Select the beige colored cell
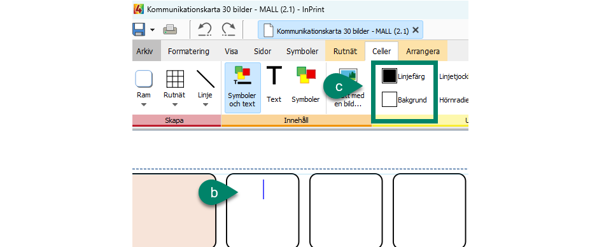This screenshot has width=611, height=247. pyautogui.click(x=174, y=210)
